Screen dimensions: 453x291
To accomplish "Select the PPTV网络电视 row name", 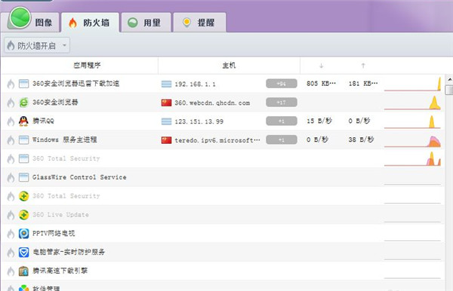I will [x=54, y=234].
